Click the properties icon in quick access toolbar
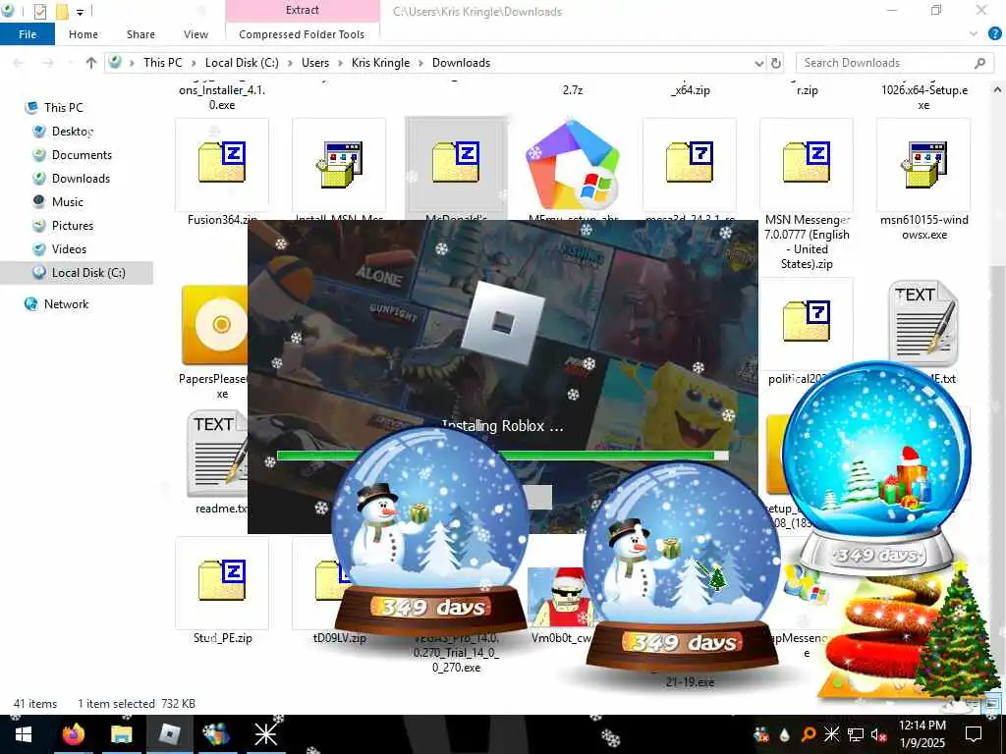 (39, 11)
